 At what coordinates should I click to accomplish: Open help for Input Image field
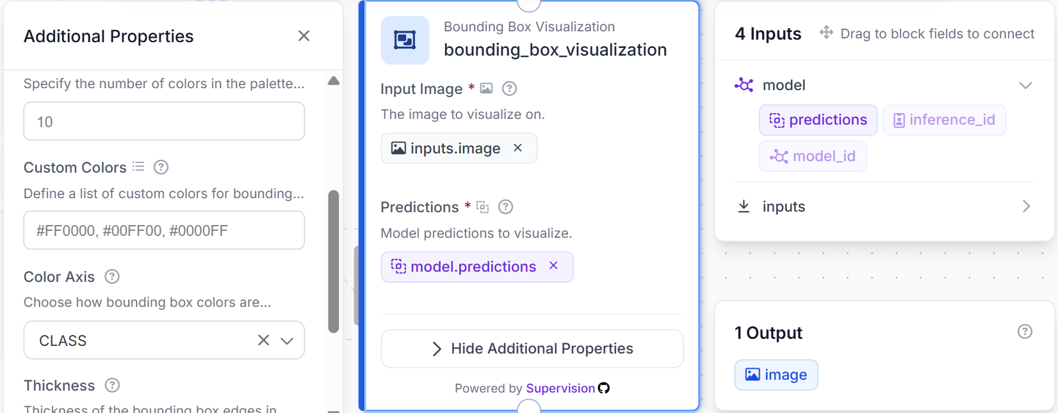[x=509, y=89]
